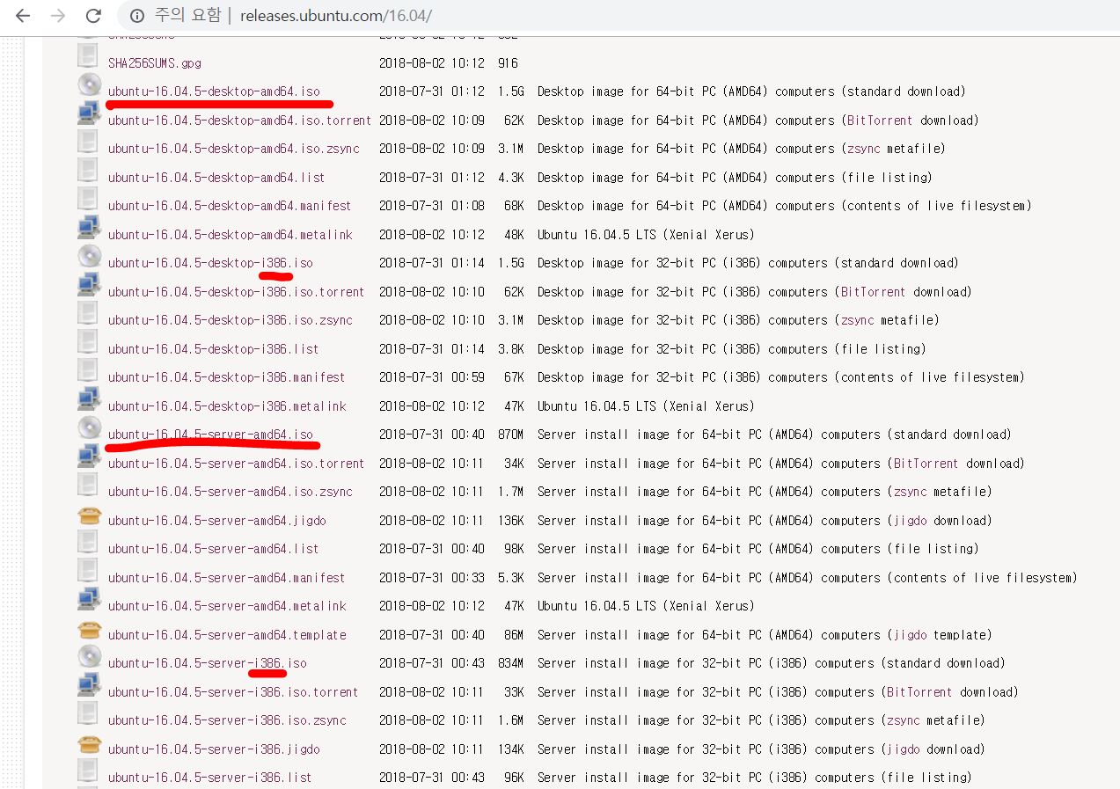Click the network icon beside desktop-amd64.metalink
Screen dimensions: 1120x789
pos(89,228)
